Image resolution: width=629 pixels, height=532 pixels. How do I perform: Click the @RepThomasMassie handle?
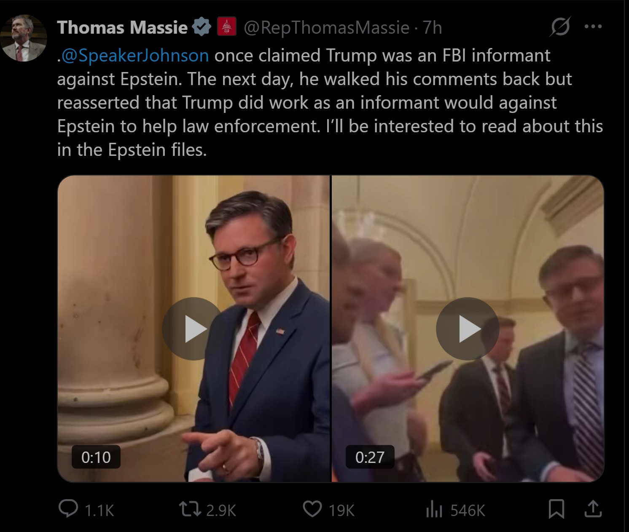326,28
